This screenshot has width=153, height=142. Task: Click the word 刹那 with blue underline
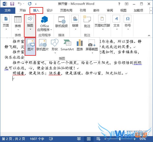137,63
